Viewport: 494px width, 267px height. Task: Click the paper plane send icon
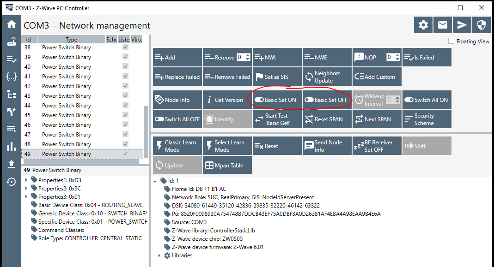point(462,25)
